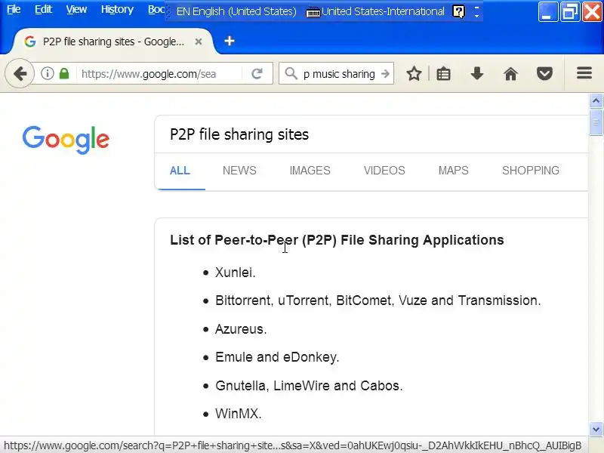The width and height of the screenshot is (604, 453).
Task: Minimize the browser window
Action: (x=547, y=11)
